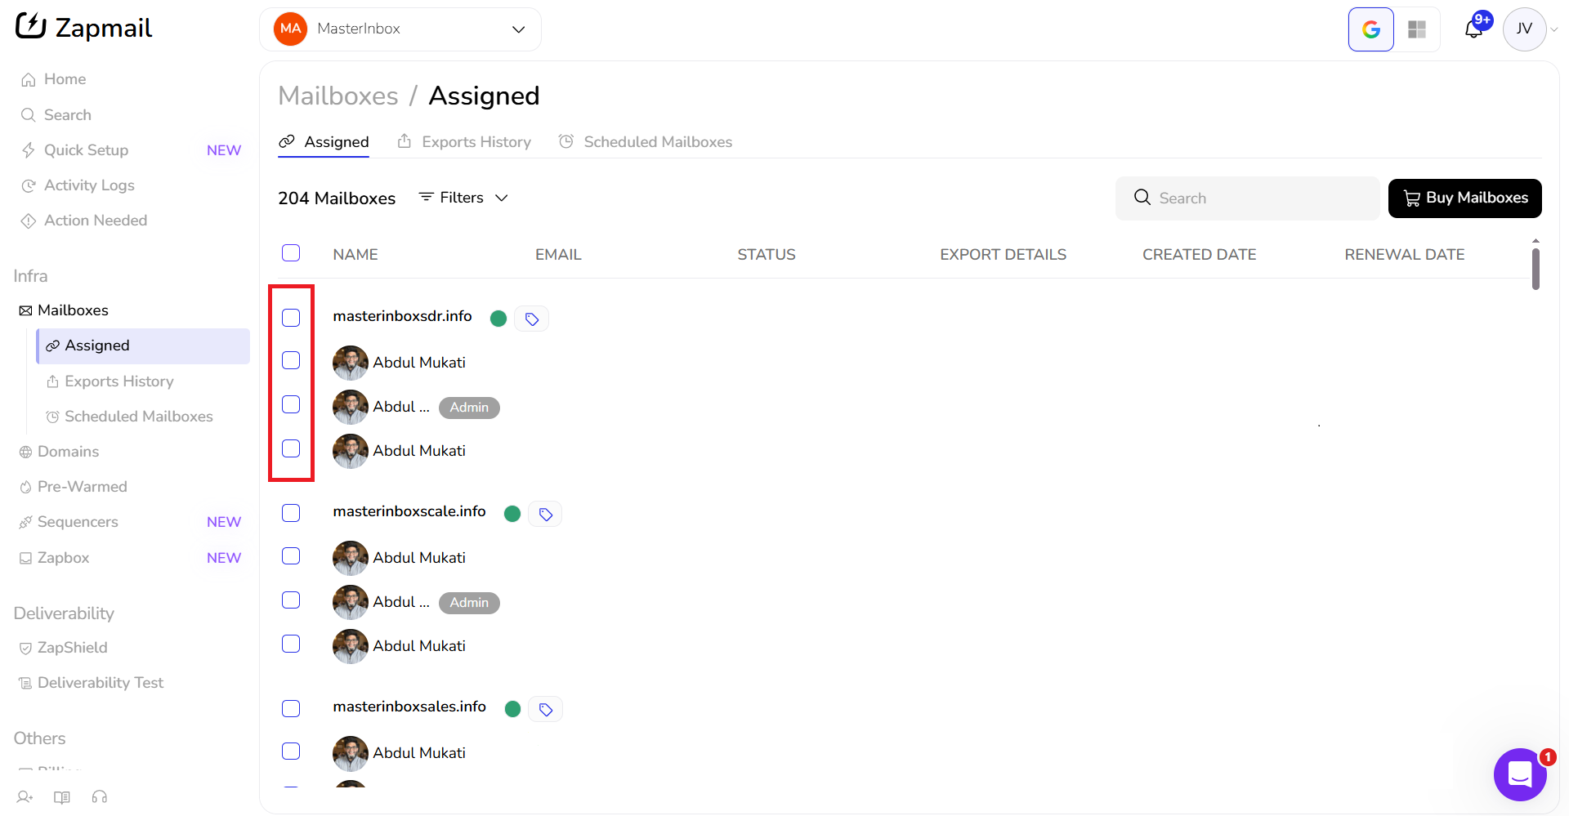The width and height of the screenshot is (1569, 816).
Task: Open Domains in the sidebar
Action: tap(68, 452)
